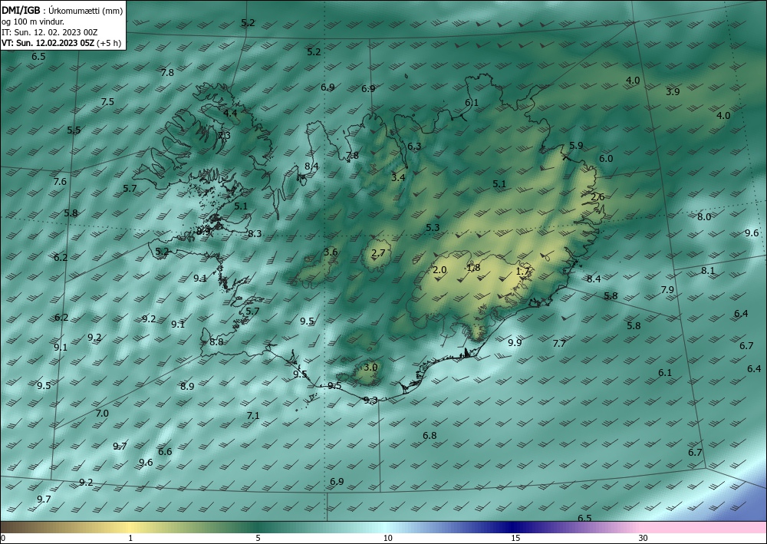
Task: Click the 7.7 value on the map
Action: point(559,344)
